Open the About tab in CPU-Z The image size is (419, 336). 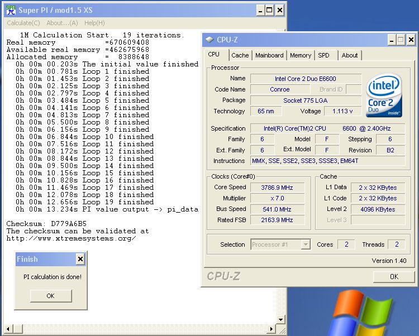[350, 55]
